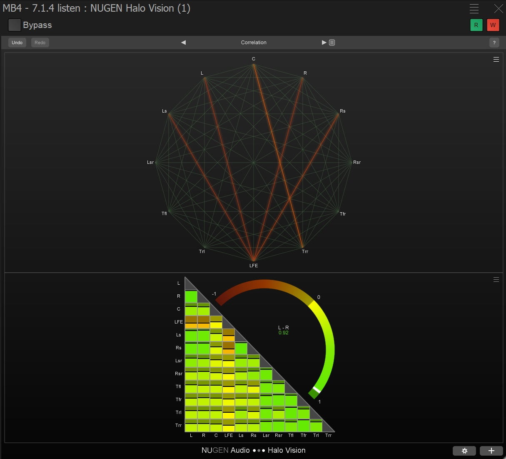Open the help question mark
Viewport: 506px width, 459px height.
click(x=494, y=43)
